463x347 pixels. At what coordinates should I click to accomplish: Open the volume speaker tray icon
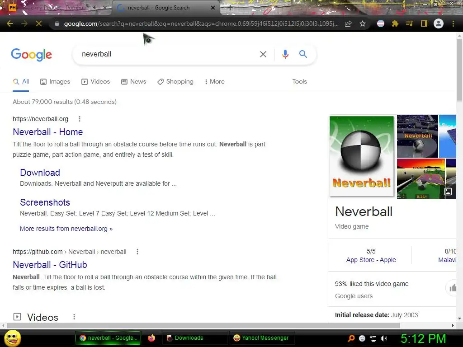(384, 338)
